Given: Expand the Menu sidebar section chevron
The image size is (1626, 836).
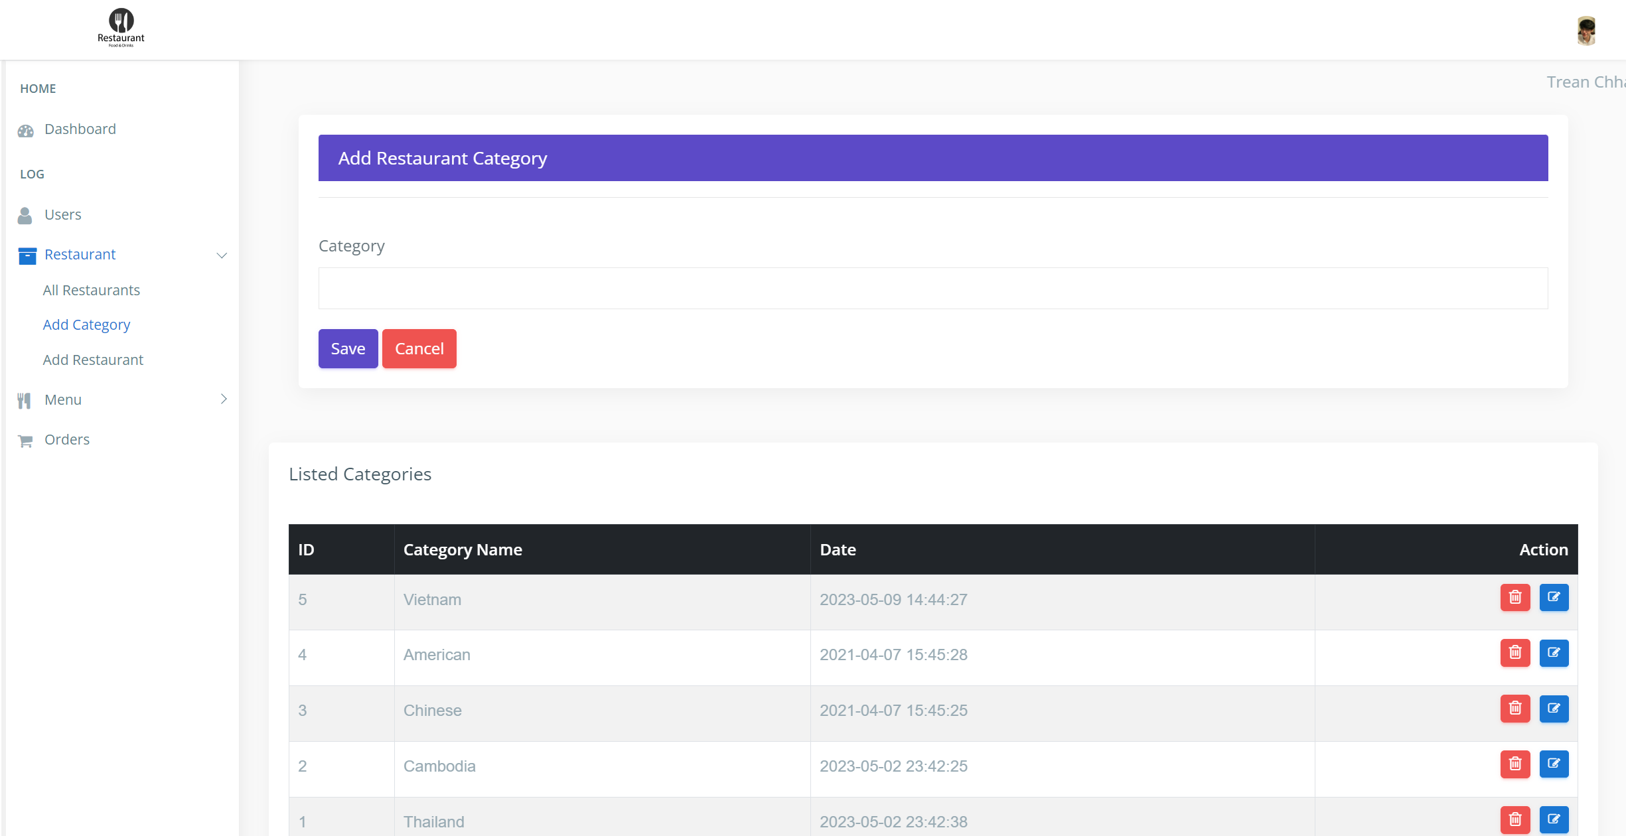Looking at the screenshot, I should (224, 399).
